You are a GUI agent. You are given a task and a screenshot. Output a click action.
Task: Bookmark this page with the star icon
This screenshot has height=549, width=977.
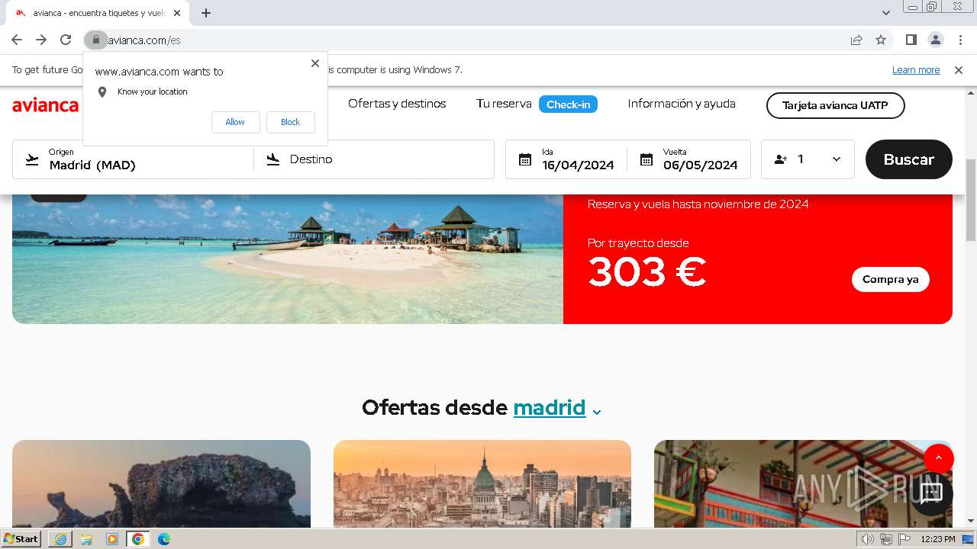[881, 40]
